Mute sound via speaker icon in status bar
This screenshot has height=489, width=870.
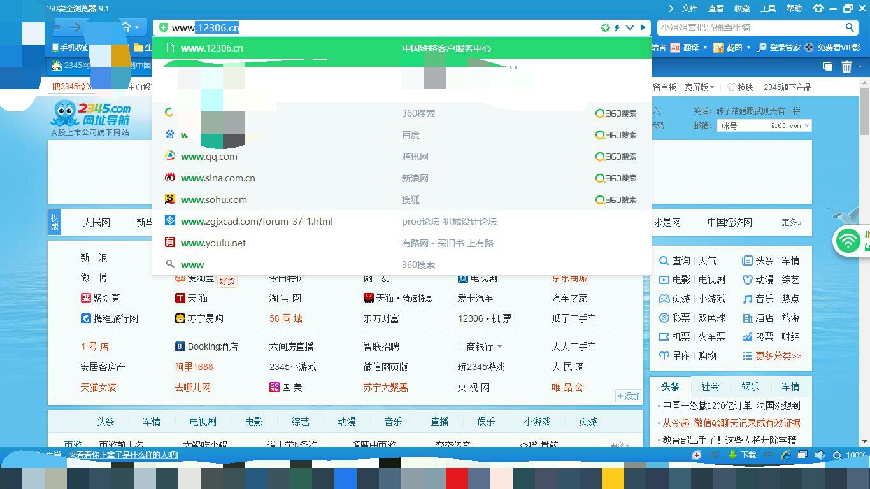tap(820, 455)
